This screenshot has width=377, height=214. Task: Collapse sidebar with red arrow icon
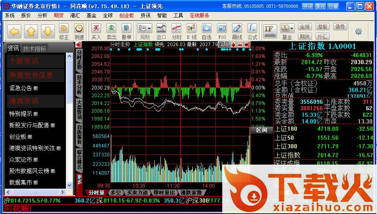79,45
